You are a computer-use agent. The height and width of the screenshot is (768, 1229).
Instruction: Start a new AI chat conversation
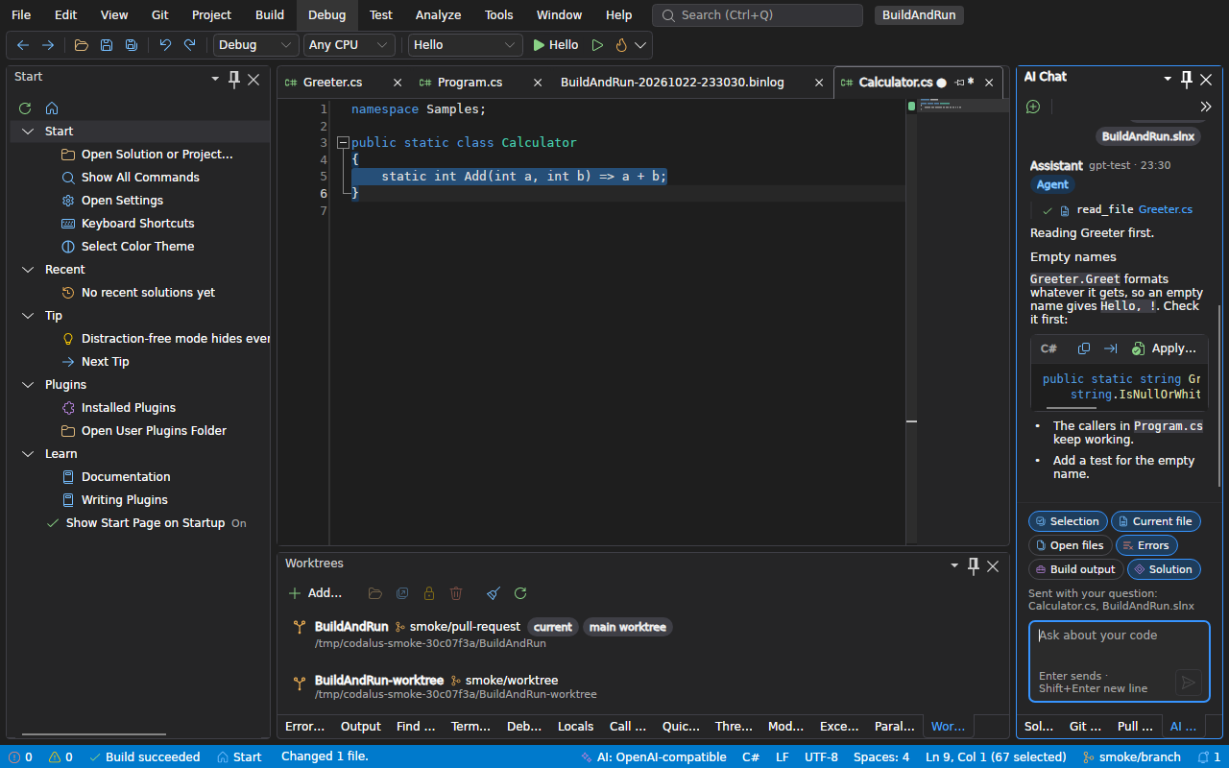(1033, 107)
